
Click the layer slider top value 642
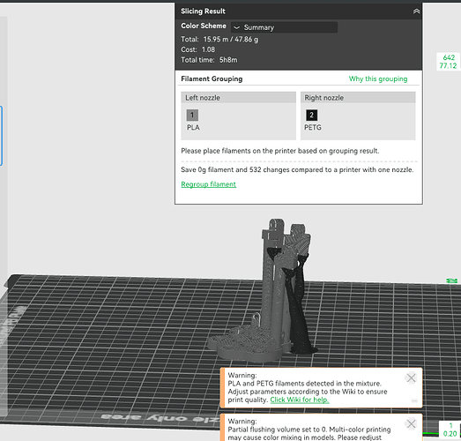(x=449, y=57)
